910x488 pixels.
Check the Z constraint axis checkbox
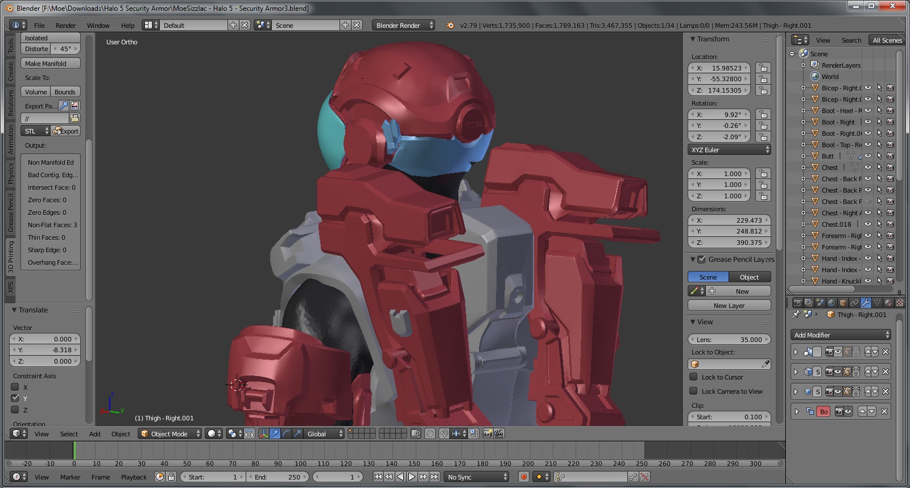point(15,410)
